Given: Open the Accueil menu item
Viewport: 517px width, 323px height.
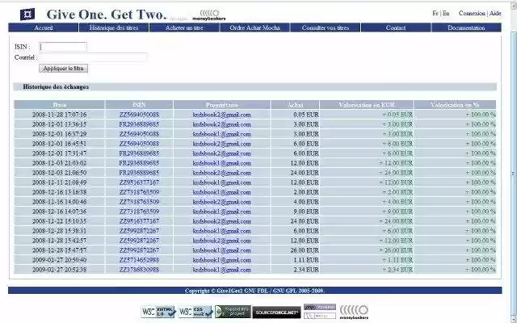Looking at the screenshot, I should (44, 27).
